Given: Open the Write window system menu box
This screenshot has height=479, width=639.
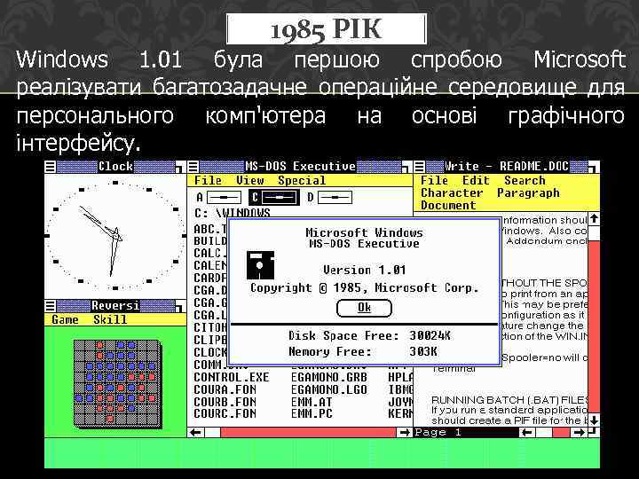Looking at the screenshot, I should point(419,167).
